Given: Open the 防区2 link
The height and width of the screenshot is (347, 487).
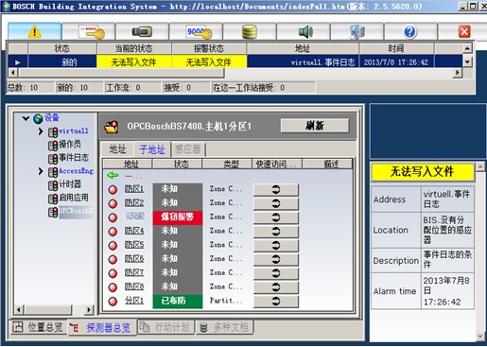Looking at the screenshot, I should (134, 203).
